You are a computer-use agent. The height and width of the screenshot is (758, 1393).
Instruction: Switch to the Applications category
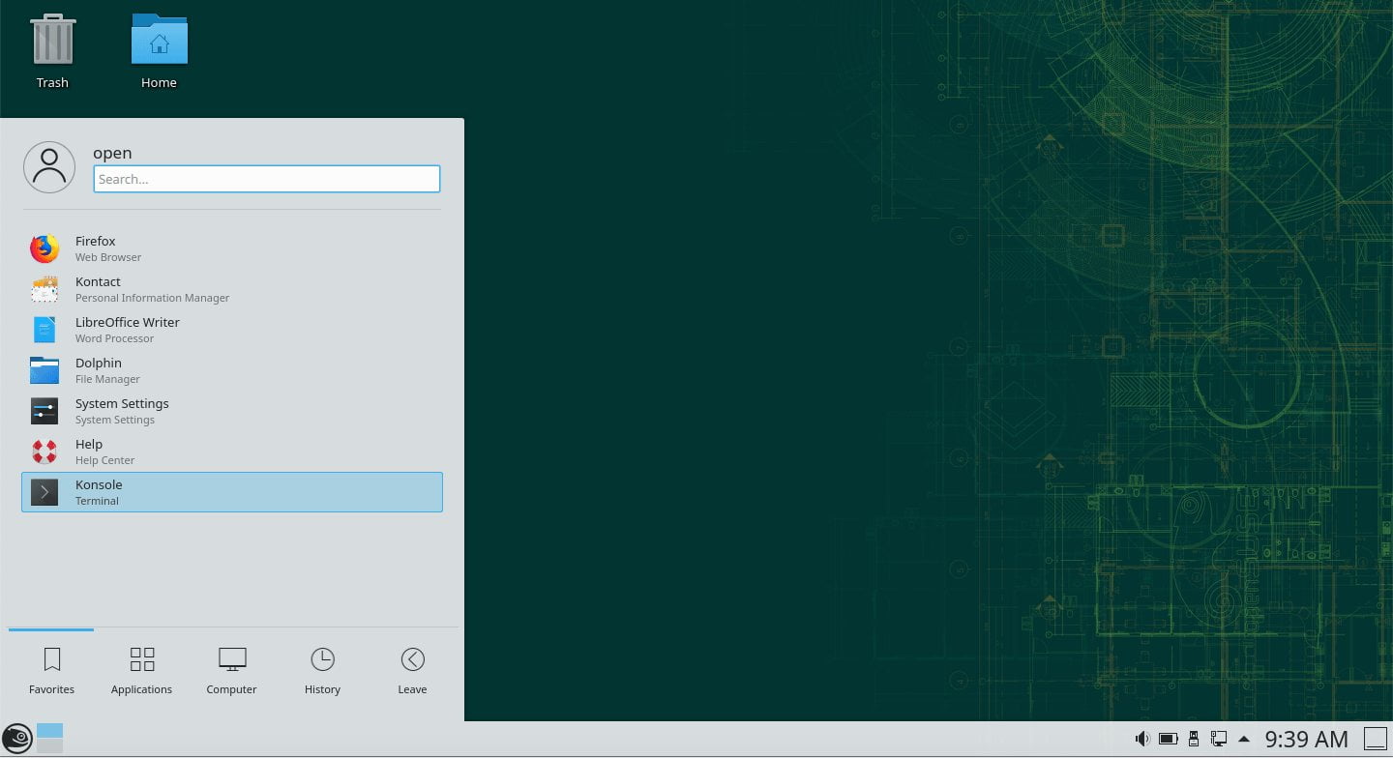[141, 669]
